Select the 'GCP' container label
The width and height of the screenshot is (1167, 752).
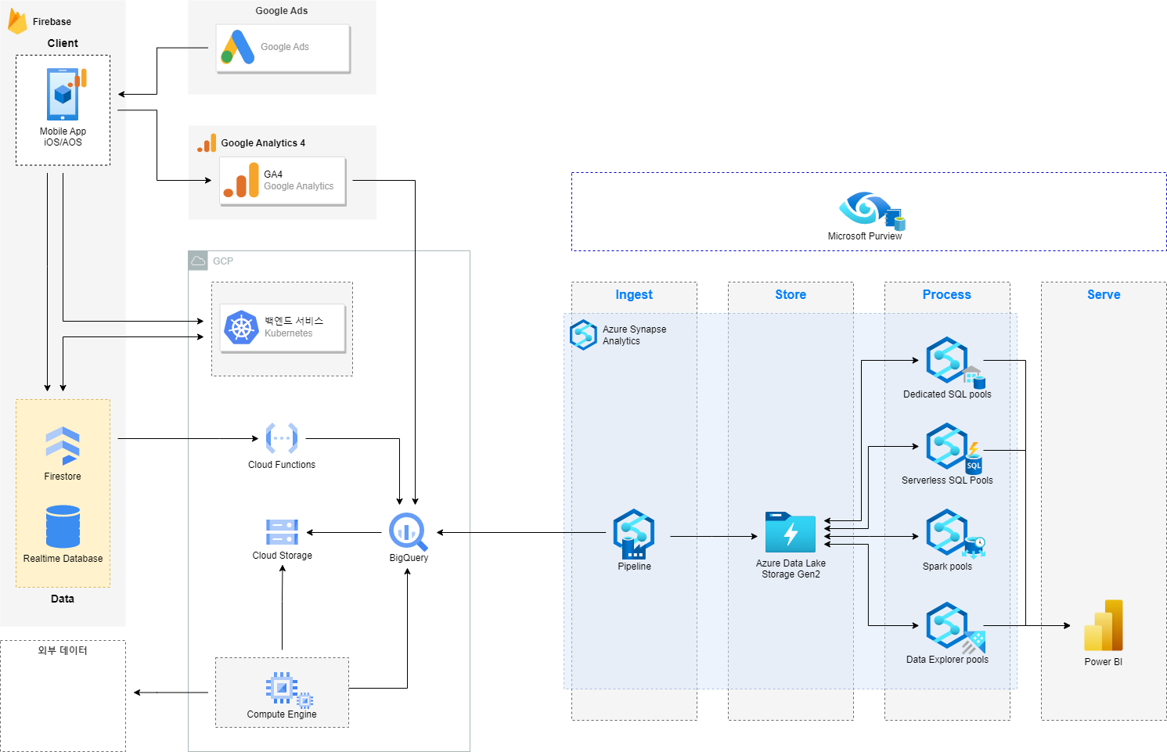[x=223, y=261]
